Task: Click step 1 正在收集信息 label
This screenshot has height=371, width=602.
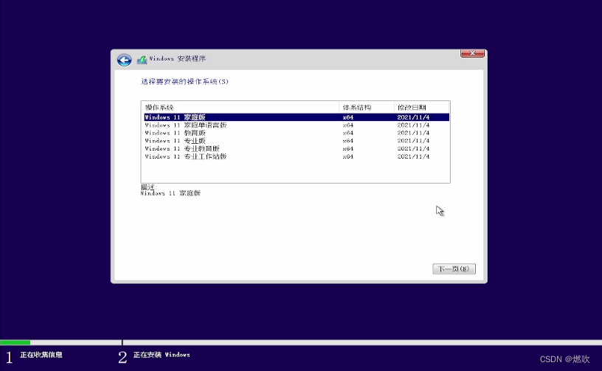Action: (x=41, y=355)
